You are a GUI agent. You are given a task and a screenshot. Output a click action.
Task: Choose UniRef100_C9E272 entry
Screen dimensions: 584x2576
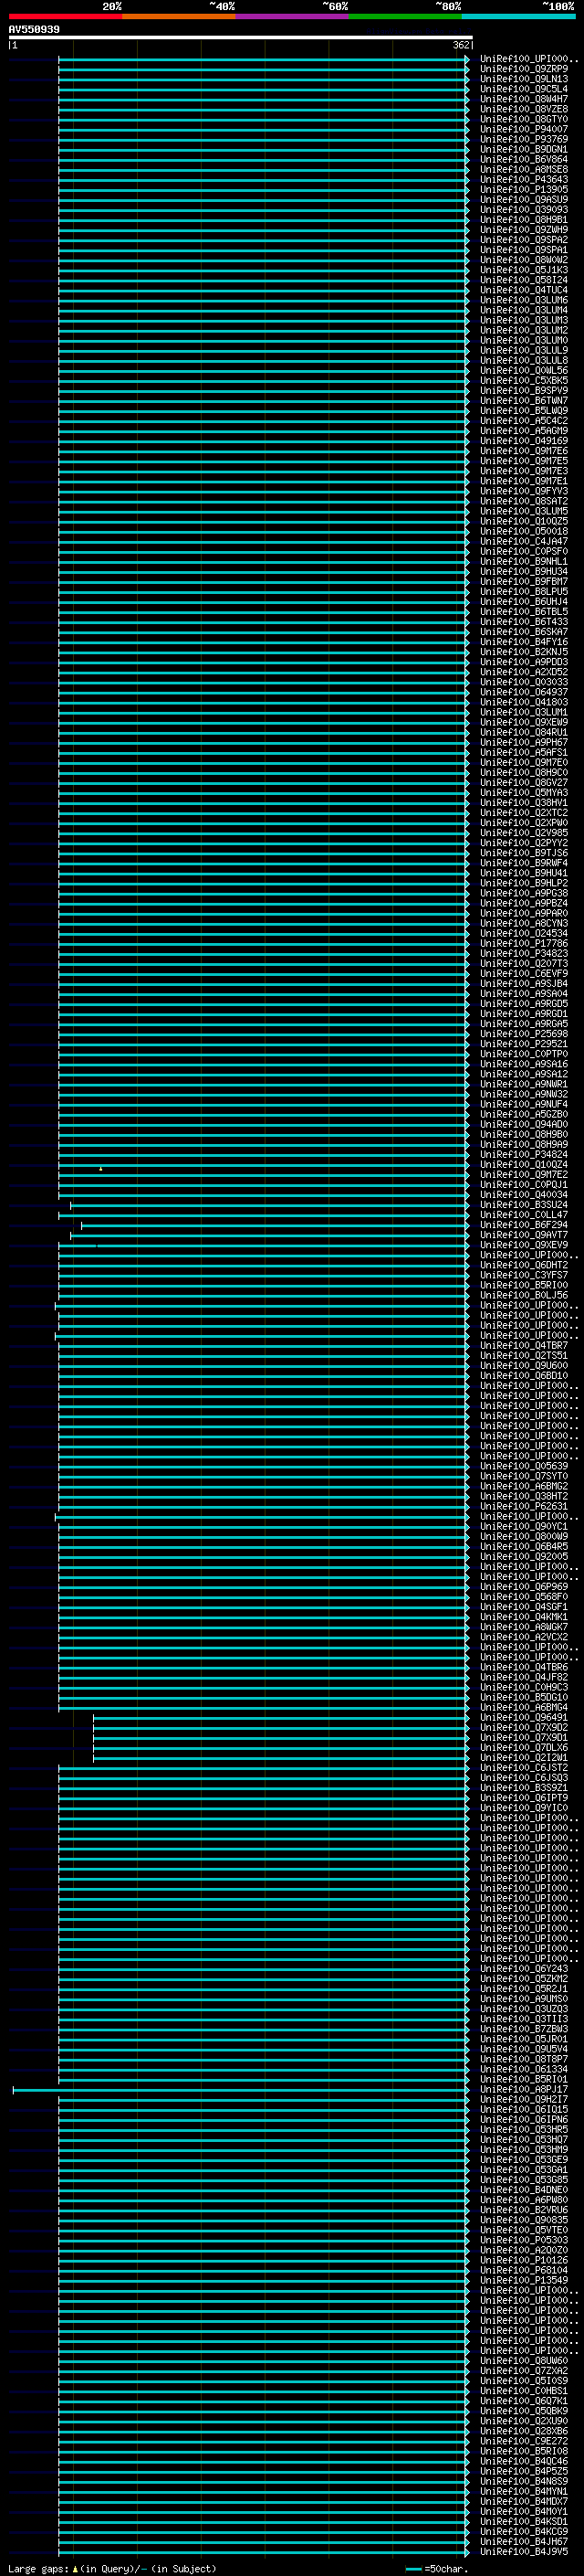pos(523,2442)
